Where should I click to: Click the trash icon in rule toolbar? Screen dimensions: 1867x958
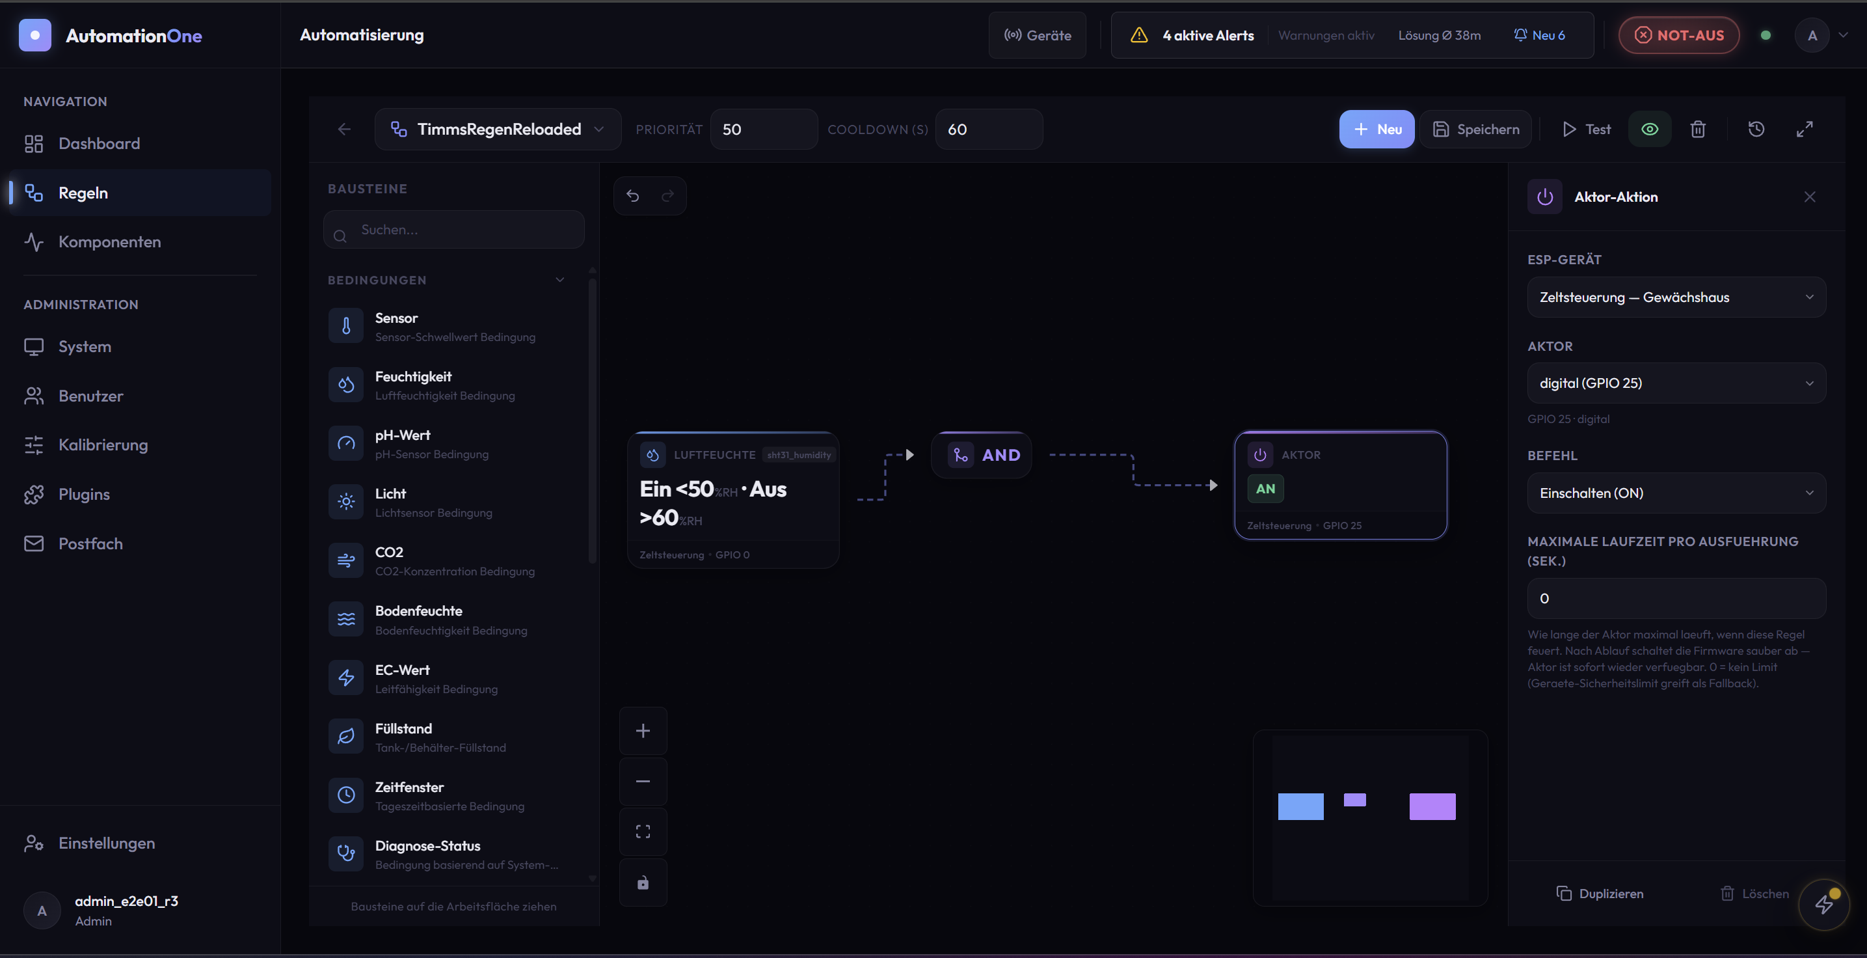[x=1697, y=129]
